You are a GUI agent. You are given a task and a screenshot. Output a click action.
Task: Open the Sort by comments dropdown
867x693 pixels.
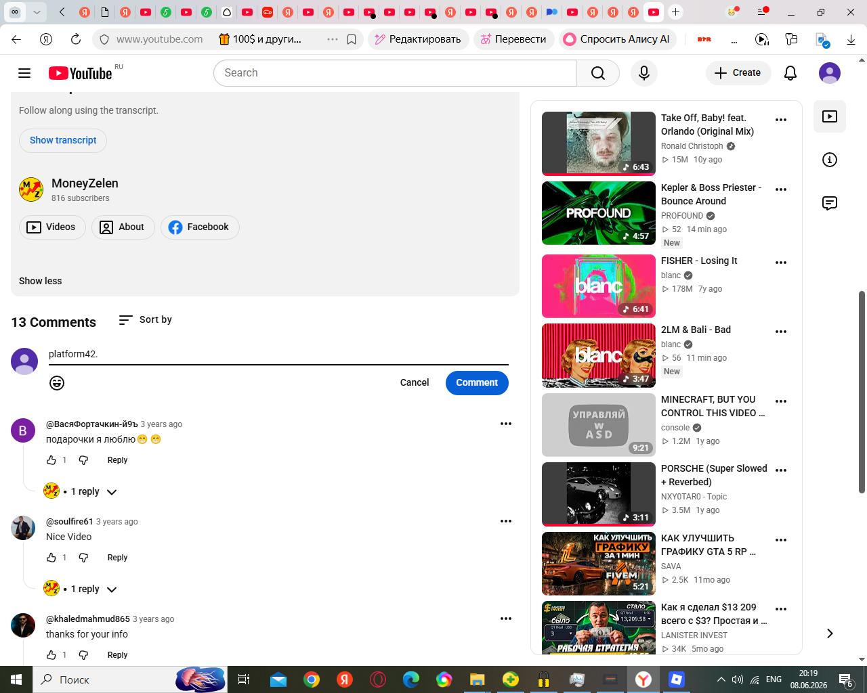click(145, 320)
